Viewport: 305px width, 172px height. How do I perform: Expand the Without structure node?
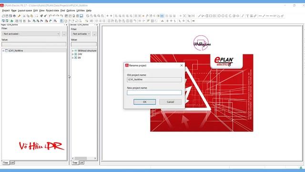pos(73,51)
